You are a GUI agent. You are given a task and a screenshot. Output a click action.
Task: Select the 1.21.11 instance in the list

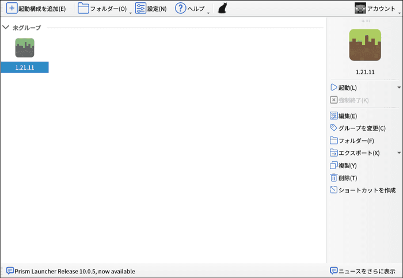click(25, 55)
